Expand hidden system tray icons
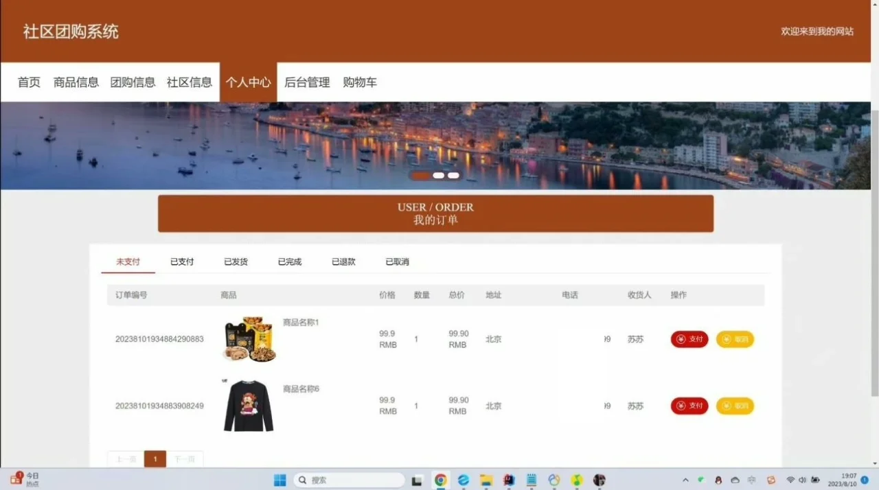 [x=685, y=480]
